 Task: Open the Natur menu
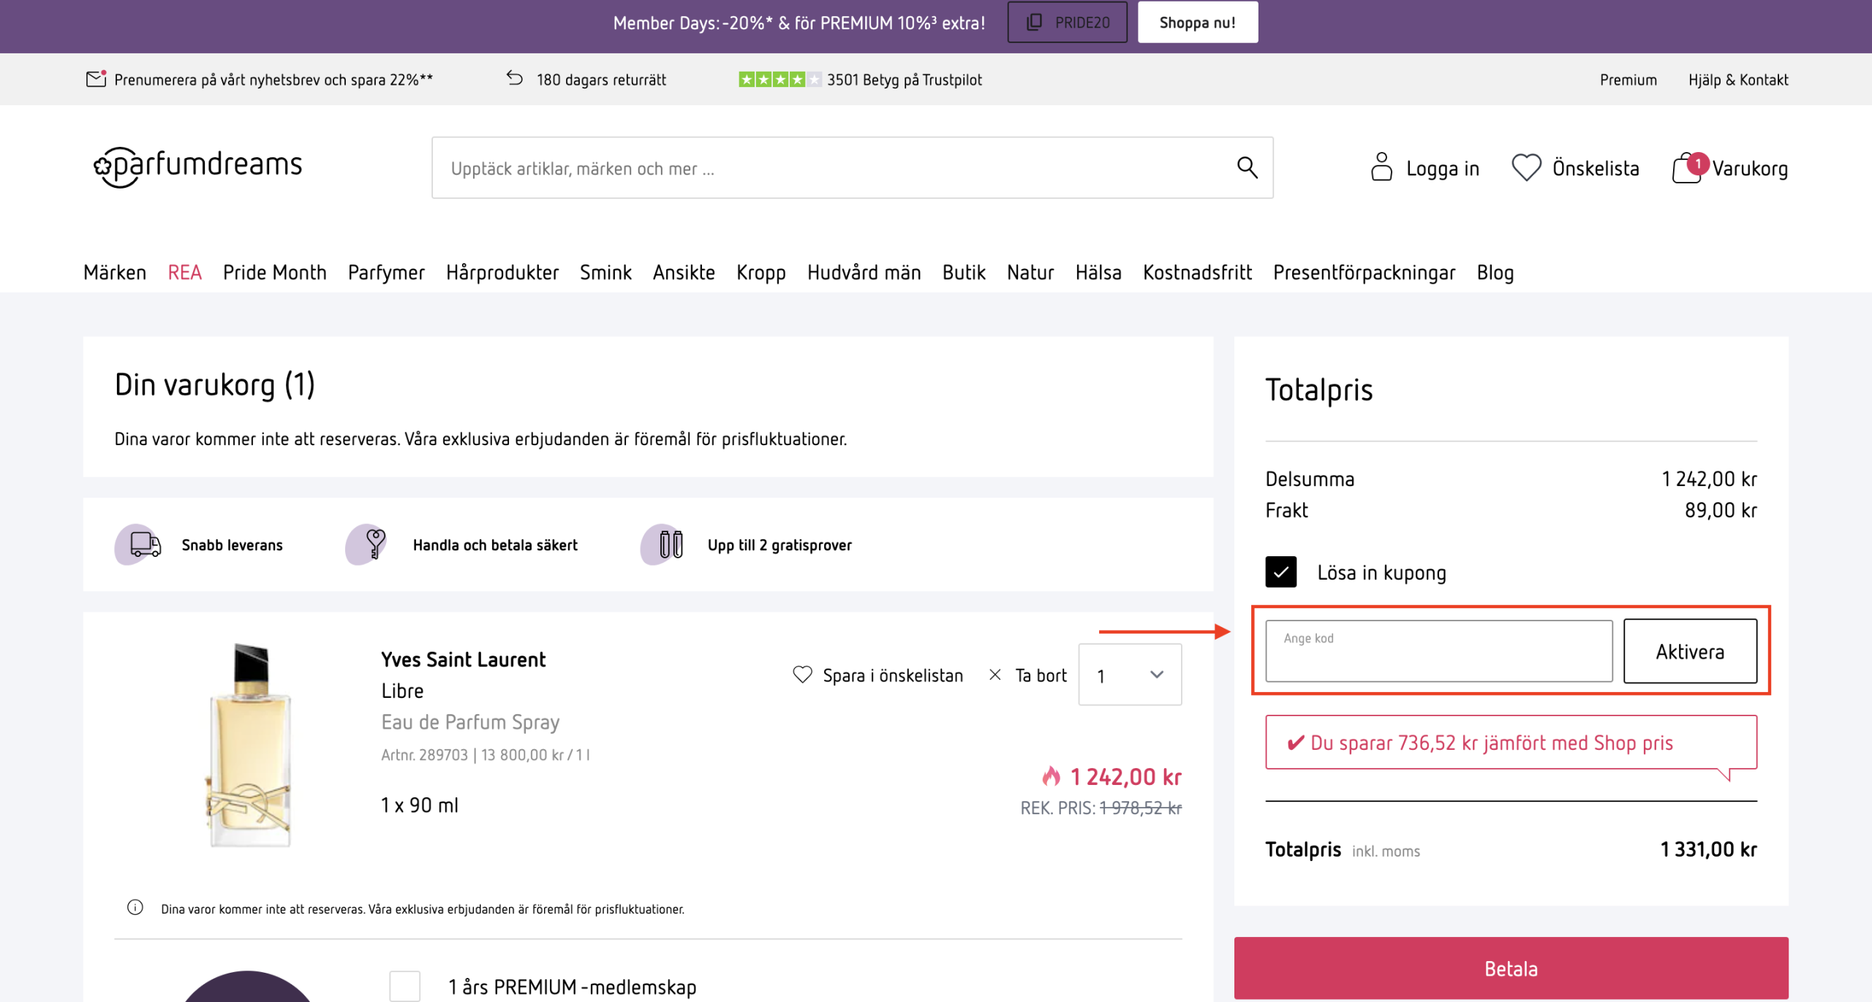[x=1030, y=273]
